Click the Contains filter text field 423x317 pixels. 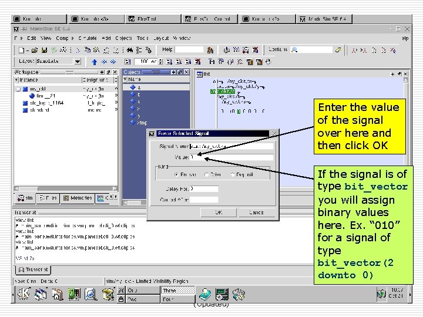coord(311,49)
